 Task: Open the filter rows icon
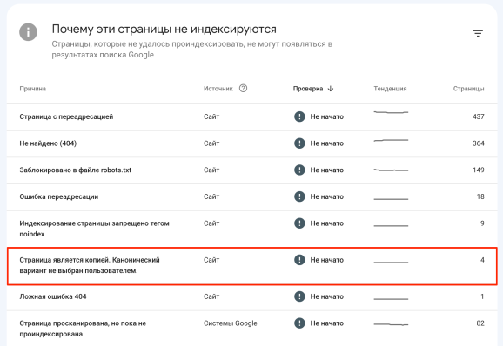(x=478, y=33)
